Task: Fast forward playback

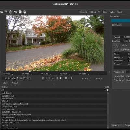Action: 54,78
